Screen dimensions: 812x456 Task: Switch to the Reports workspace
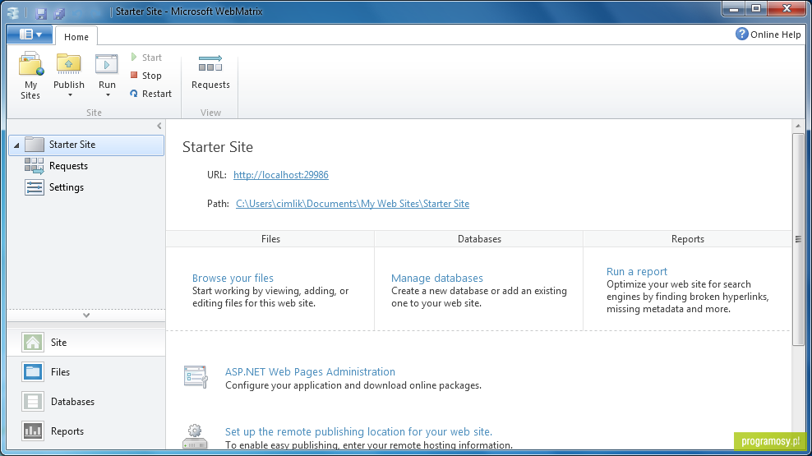[86, 431]
